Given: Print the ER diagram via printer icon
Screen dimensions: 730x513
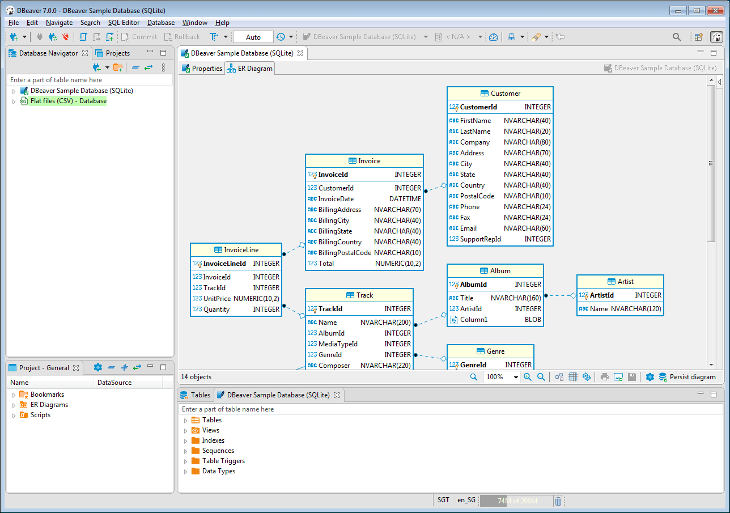Looking at the screenshot, I should [605, 377].
